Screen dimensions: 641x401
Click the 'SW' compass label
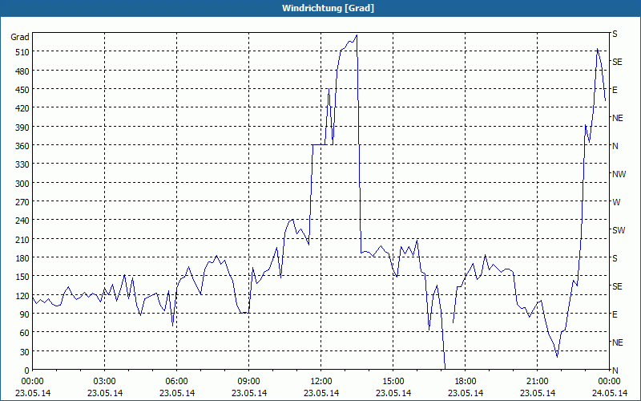point(619,230)
